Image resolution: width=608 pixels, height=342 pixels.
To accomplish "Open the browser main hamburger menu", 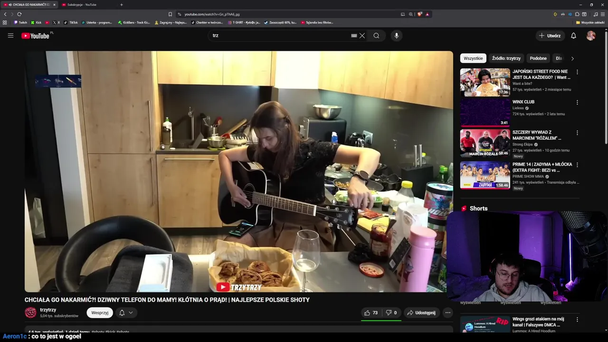I will pos(603,14).
